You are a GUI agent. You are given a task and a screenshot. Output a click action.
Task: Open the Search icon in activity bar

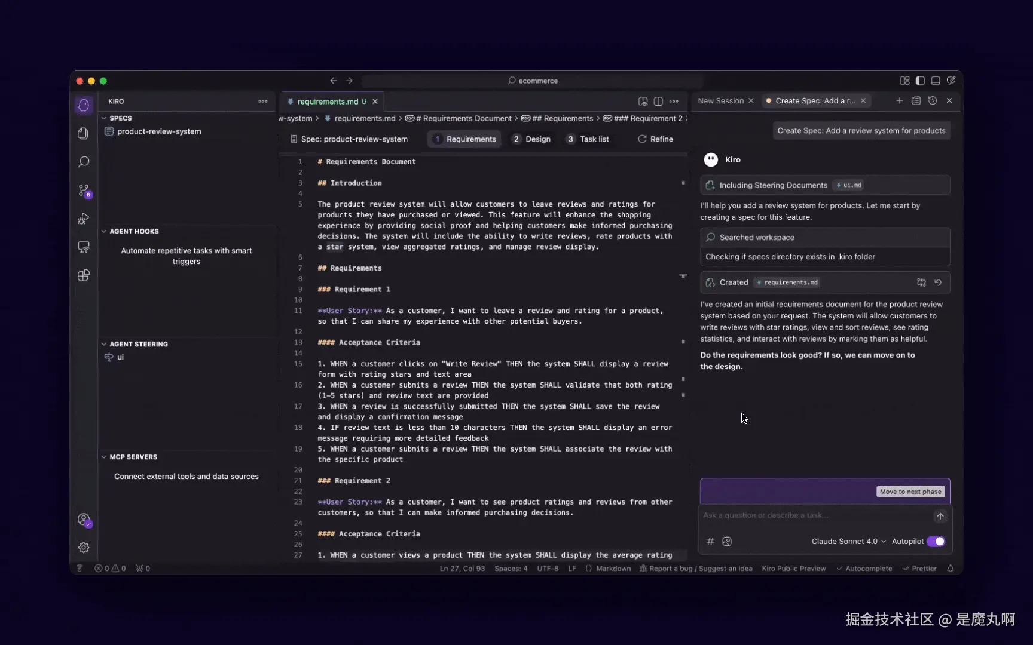click(84, 162)
